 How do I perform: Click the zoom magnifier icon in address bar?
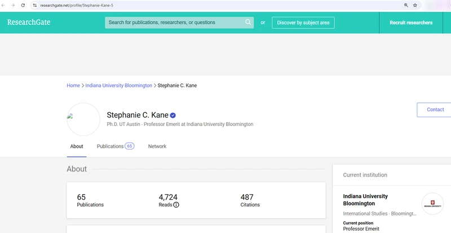(406, 5)
